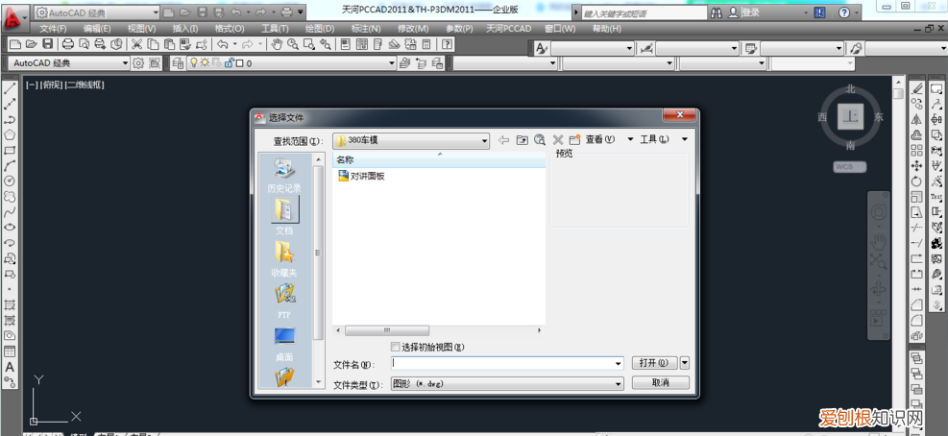Select the Rectangle tool in the draw toolbar
948x436 pixels.
coord(10,151)
